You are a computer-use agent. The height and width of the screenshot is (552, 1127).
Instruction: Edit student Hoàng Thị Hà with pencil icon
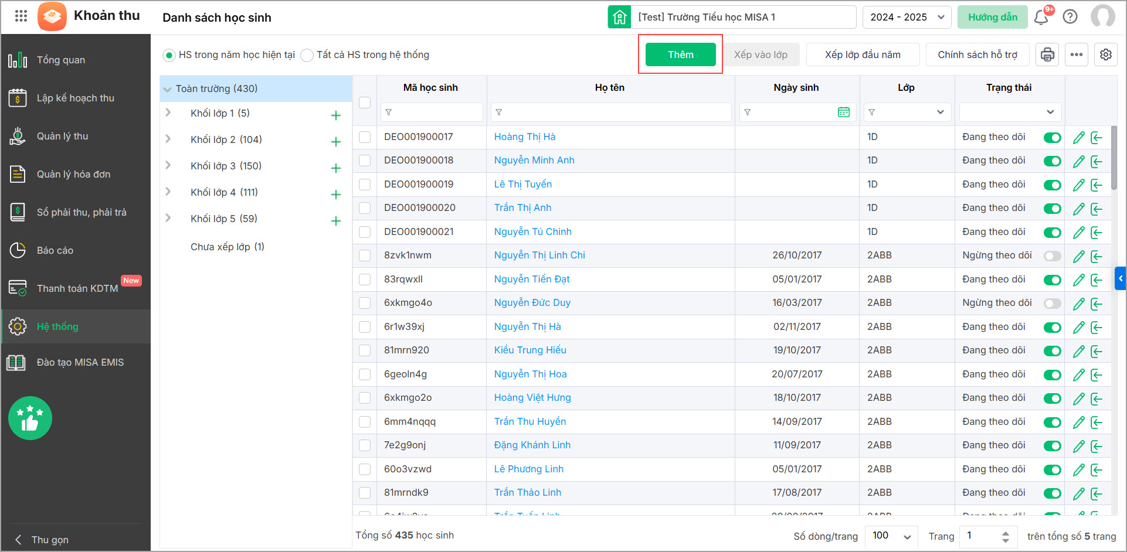click(1078, 138)
